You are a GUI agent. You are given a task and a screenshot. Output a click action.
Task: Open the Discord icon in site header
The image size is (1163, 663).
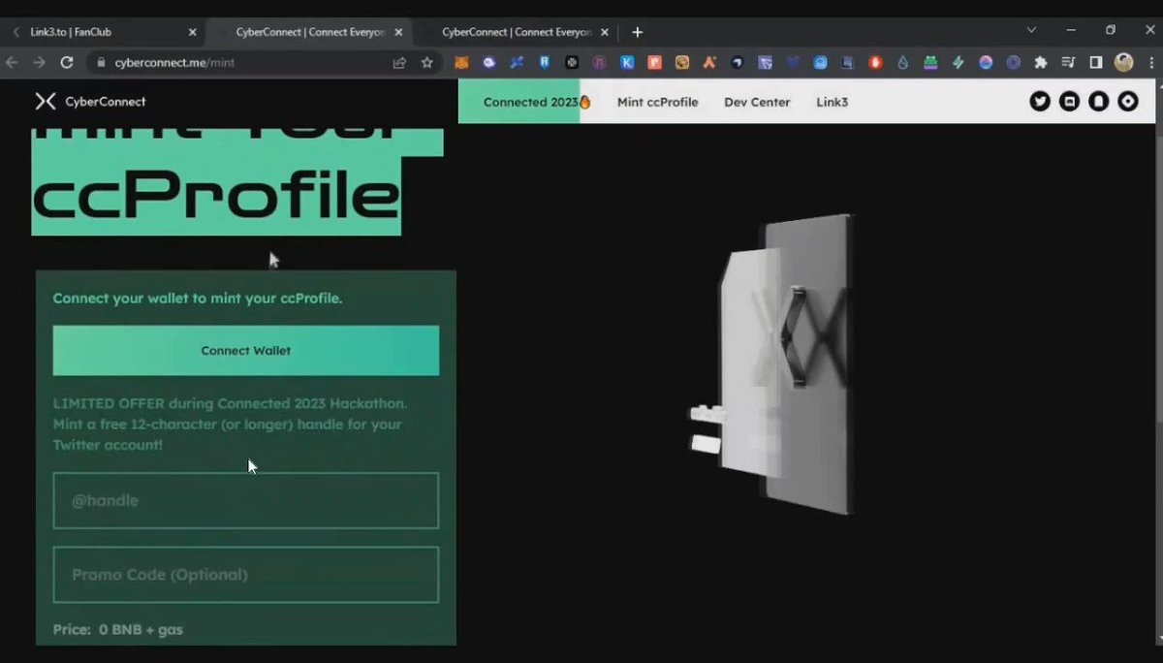[x=1069, y=101]
